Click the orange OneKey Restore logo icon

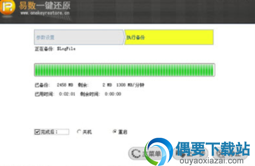(7, 7)
